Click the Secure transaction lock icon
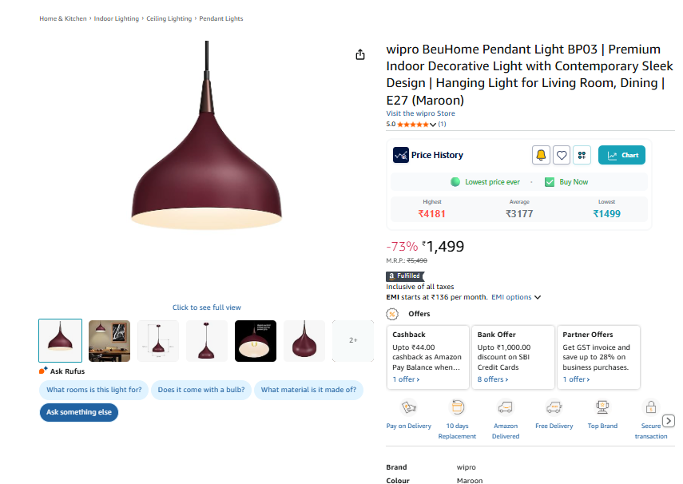 pos(651,407)
